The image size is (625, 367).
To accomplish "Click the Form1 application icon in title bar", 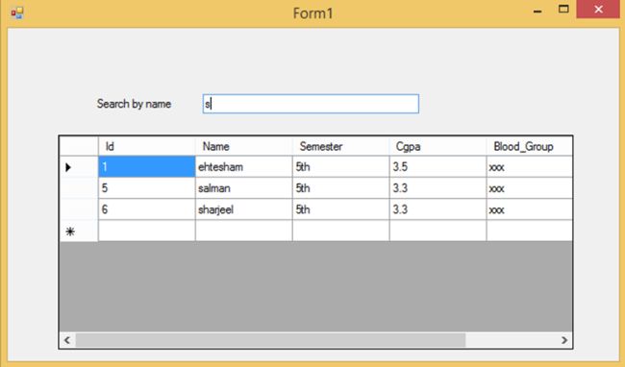I will point(17,13).
